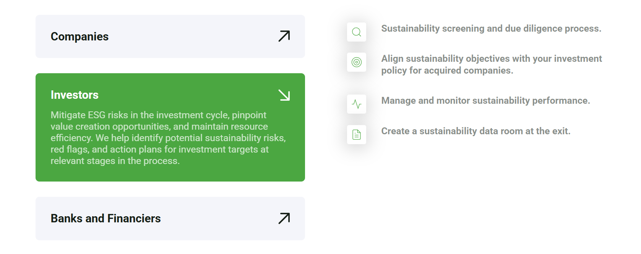Click the arrow icon on Banks and Financiers
641x254 pixels.
(284, 219)
